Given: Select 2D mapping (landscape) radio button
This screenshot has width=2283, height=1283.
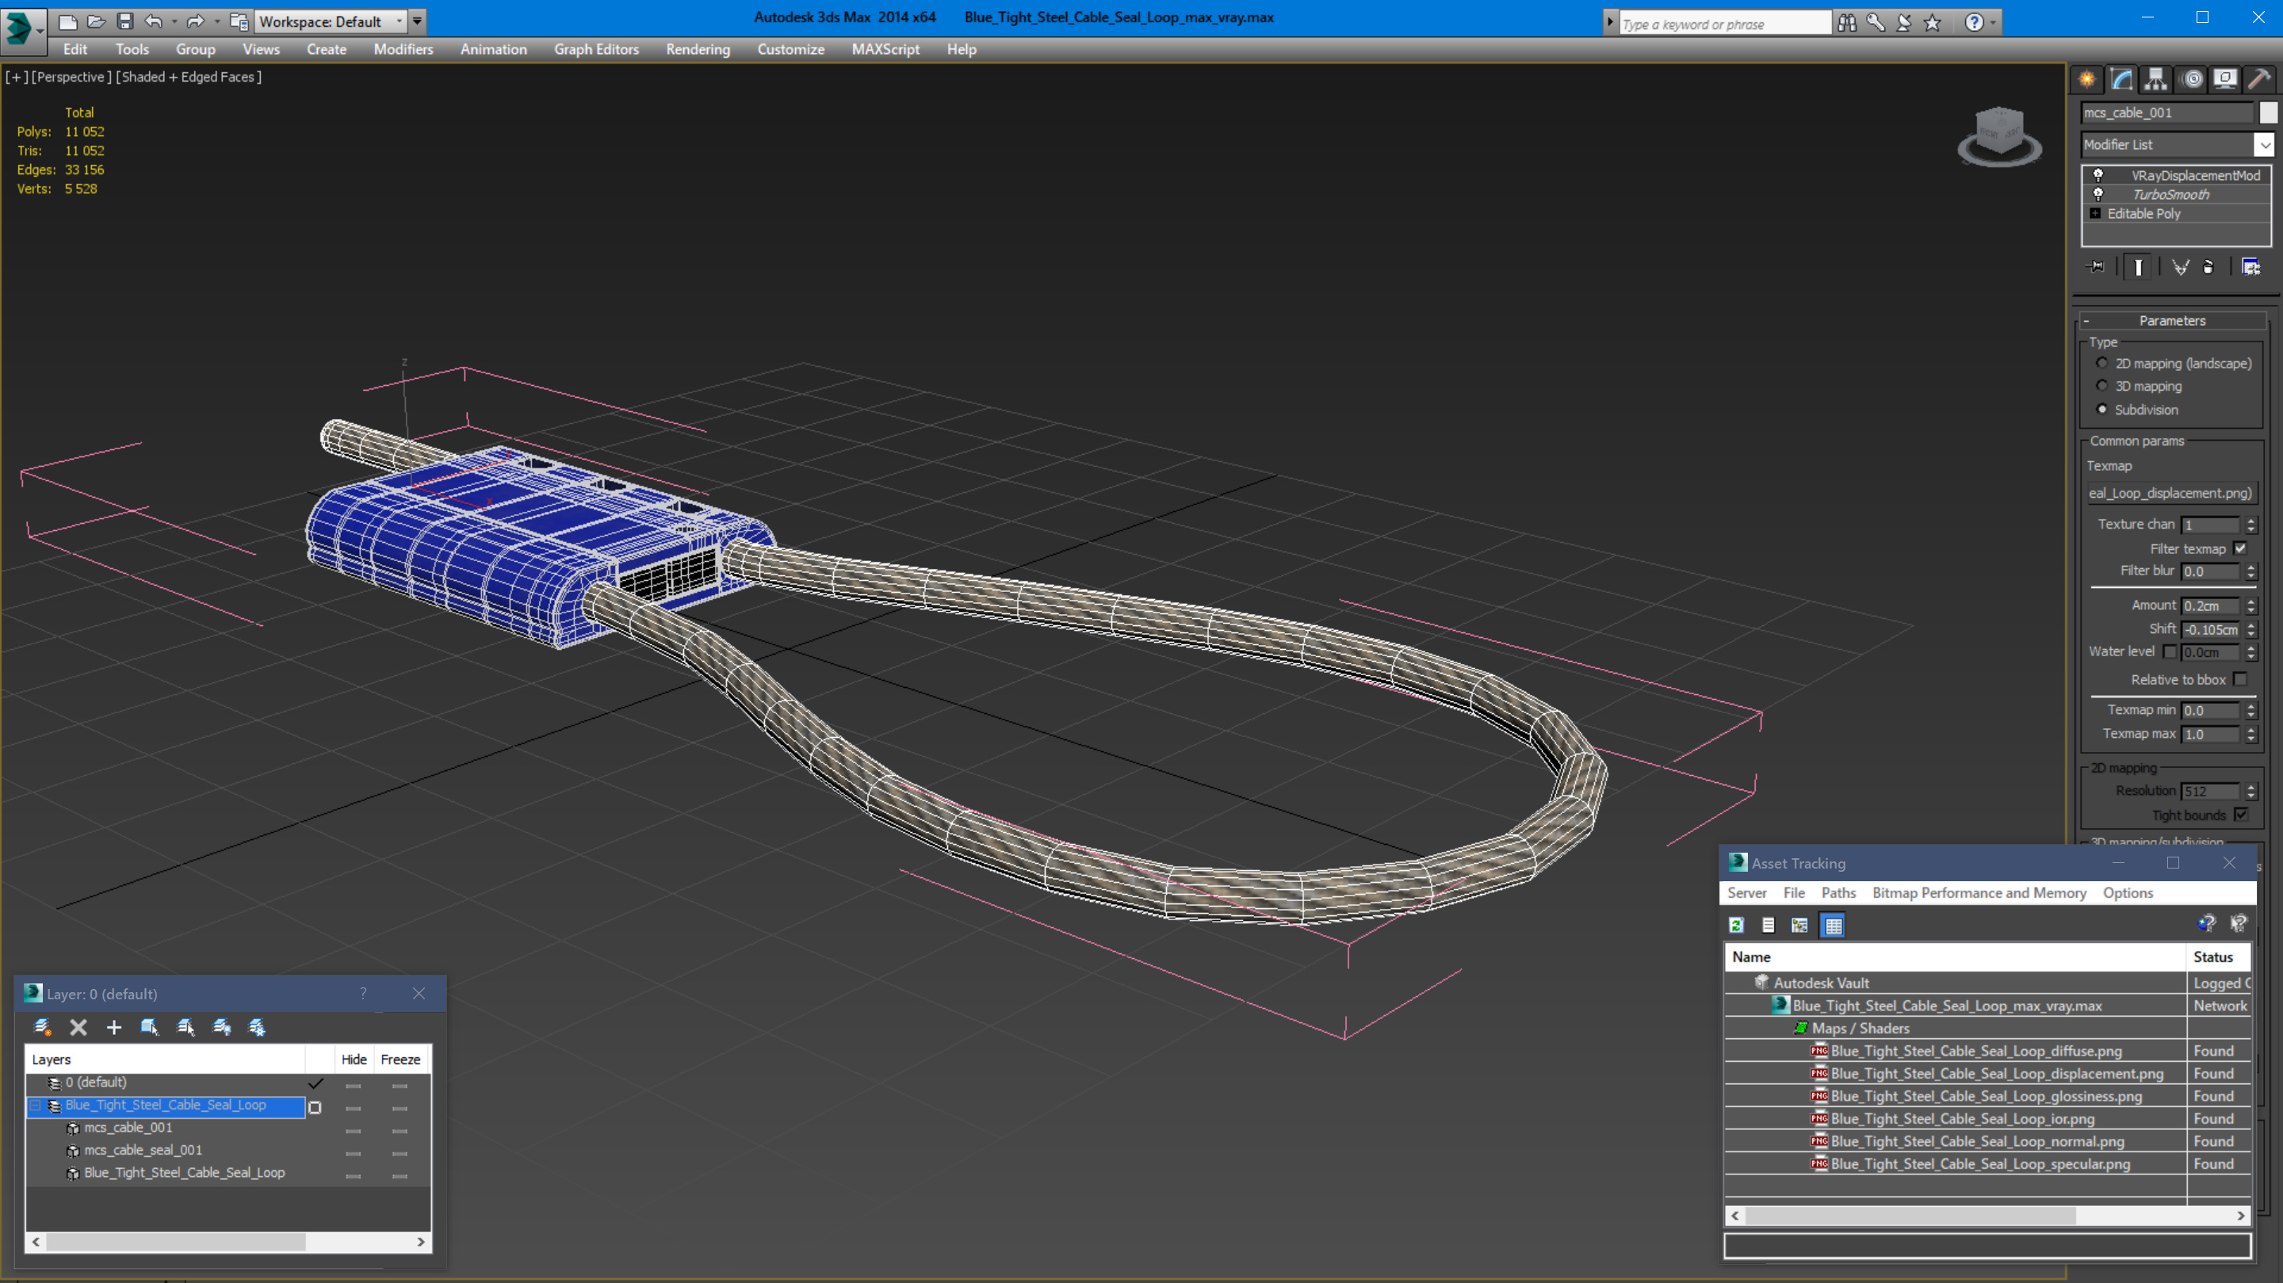Looking at the screenshot, I should tap(2102, 363).
